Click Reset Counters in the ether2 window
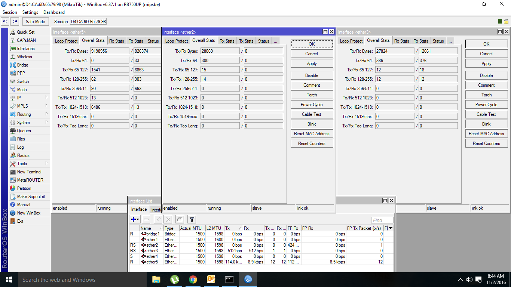The height and width of the screenshot is (287, 511). coord(312,143)
